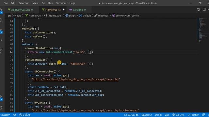Click src in the breadcrumb
Image resolution: width=209 pixels, height=117 pixels.
pyautogui.click(x=9, y=16)
